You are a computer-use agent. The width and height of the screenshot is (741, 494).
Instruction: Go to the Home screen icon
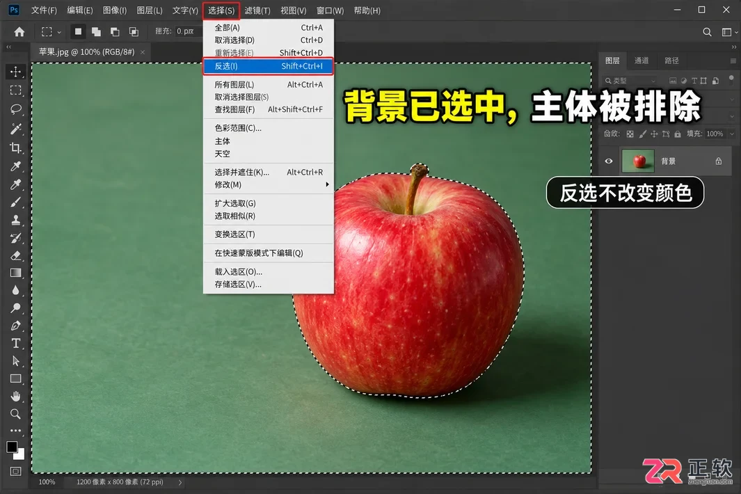(19, 32)
